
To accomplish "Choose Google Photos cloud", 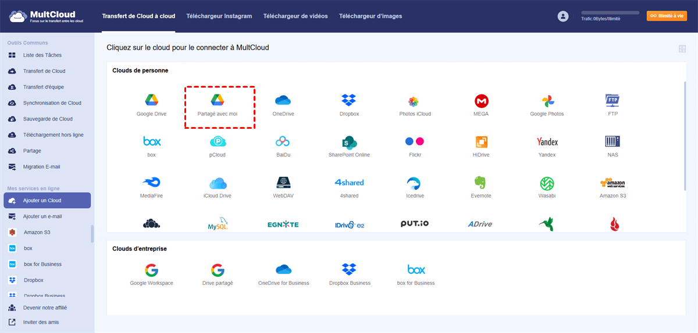I will tap(547, 100).
